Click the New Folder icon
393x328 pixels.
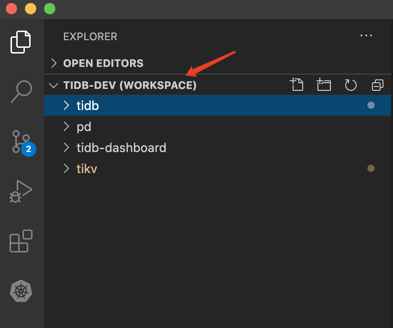pos(324,85)
